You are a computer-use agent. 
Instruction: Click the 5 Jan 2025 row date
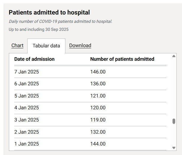pos(27,96)
